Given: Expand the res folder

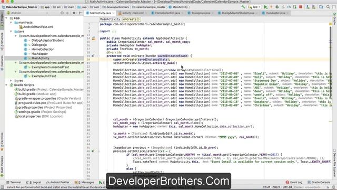Looking at the screenshot, I should tap(11, 81).
